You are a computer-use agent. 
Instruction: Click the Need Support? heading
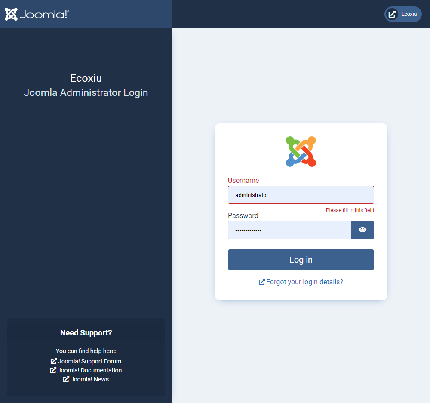pos(86,333)
